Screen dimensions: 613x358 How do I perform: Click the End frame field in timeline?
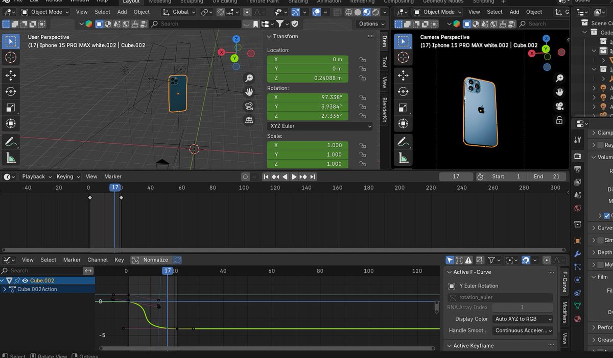click(546, 176)
